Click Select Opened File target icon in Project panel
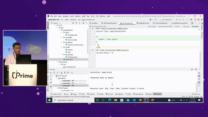This screenshot has width=208, height=117. click(x=73, y=23)
